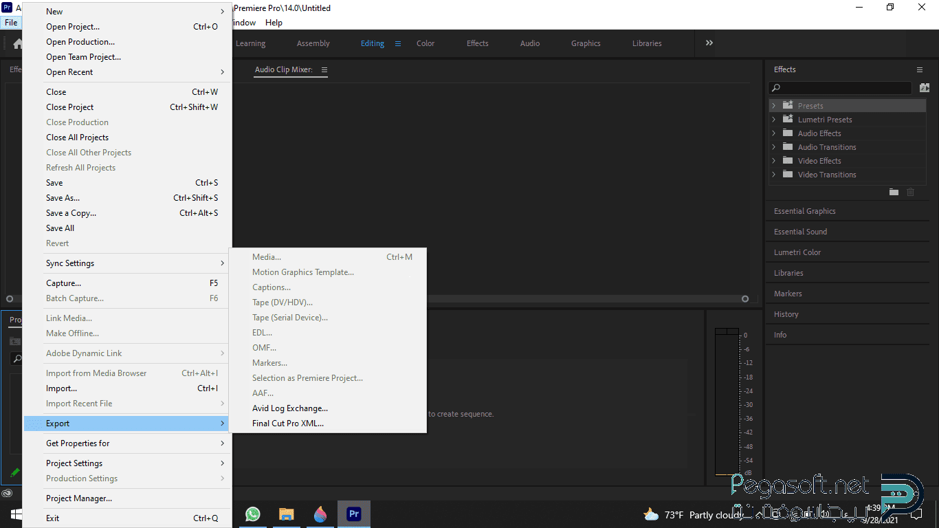The image size is (939, 528).
Task: Click the Windows Start button
Action: [x=15, y=514]
